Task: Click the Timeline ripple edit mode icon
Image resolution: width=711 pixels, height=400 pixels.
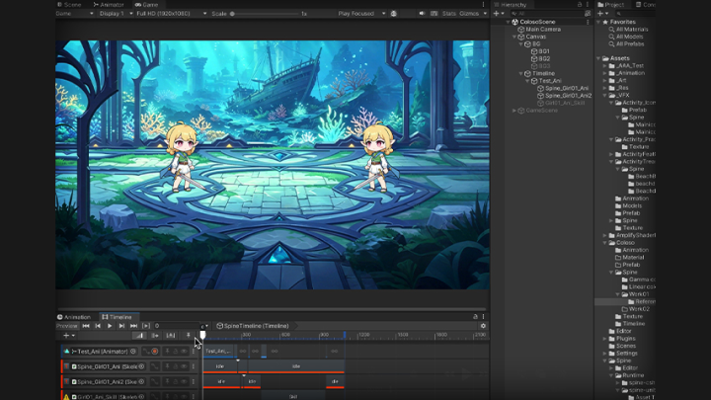Action: 155,336
